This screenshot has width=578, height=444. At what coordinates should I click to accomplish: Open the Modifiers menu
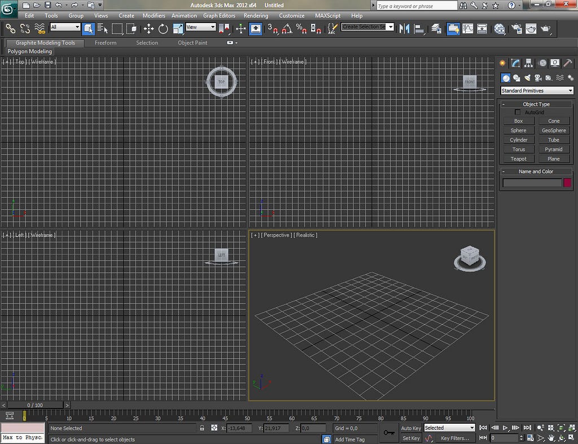tap(154, 15)
